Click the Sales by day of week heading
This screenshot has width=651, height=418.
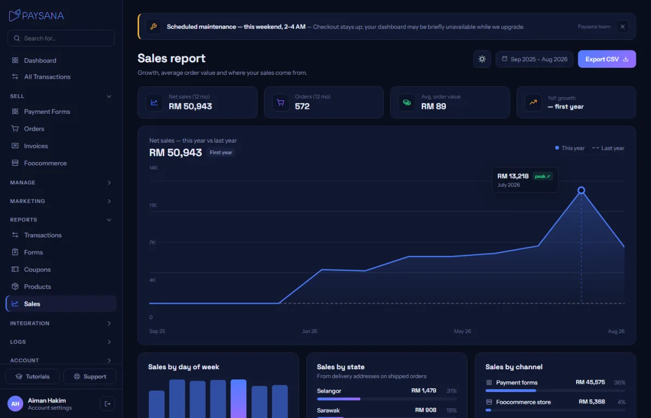(x=183, y=367)
